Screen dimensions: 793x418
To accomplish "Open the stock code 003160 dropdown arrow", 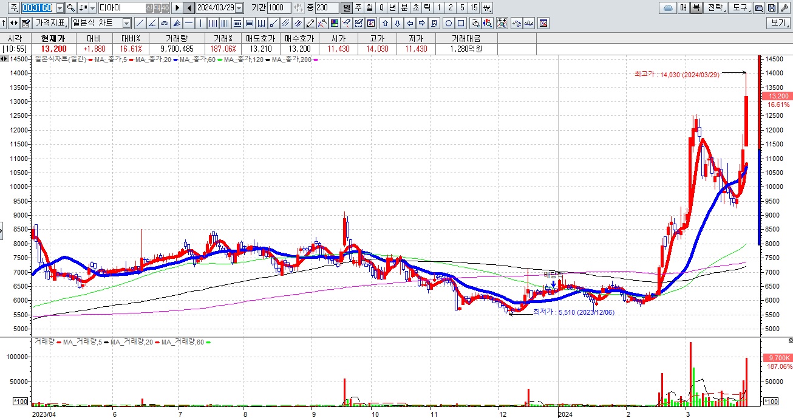I will click(x=60, y=8).
